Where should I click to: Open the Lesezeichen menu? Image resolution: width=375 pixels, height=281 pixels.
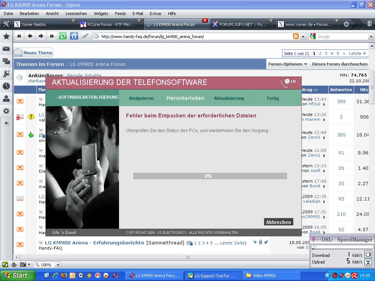76,14
